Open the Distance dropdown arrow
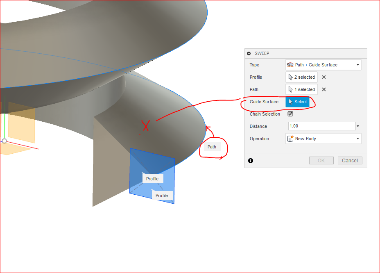Screen dimensions: 380x273 click(x=357, y=126)
